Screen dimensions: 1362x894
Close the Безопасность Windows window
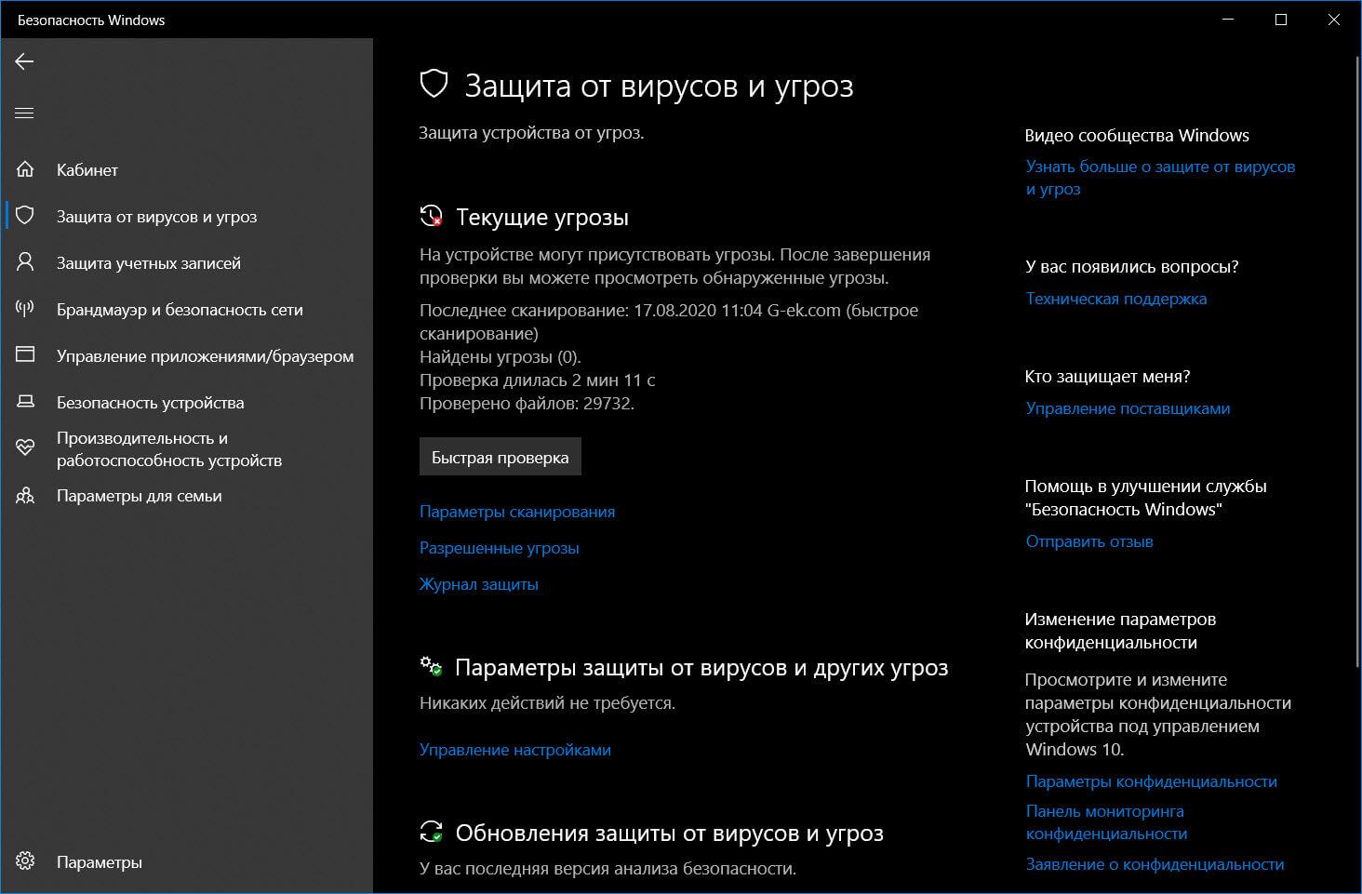point(1334,20)
